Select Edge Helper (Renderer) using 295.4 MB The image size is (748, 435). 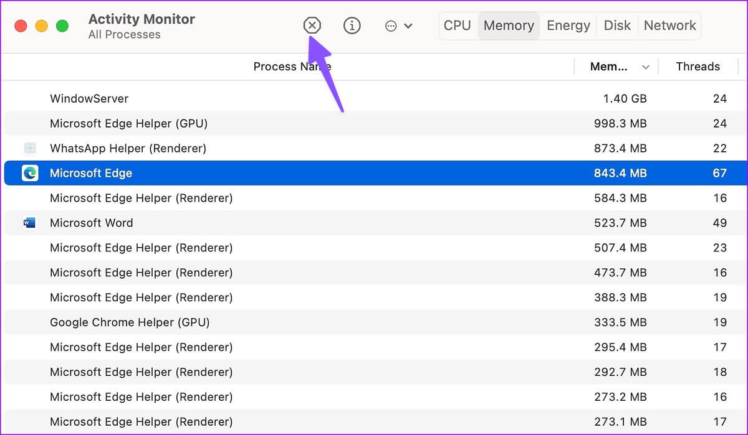pos(374,347)
